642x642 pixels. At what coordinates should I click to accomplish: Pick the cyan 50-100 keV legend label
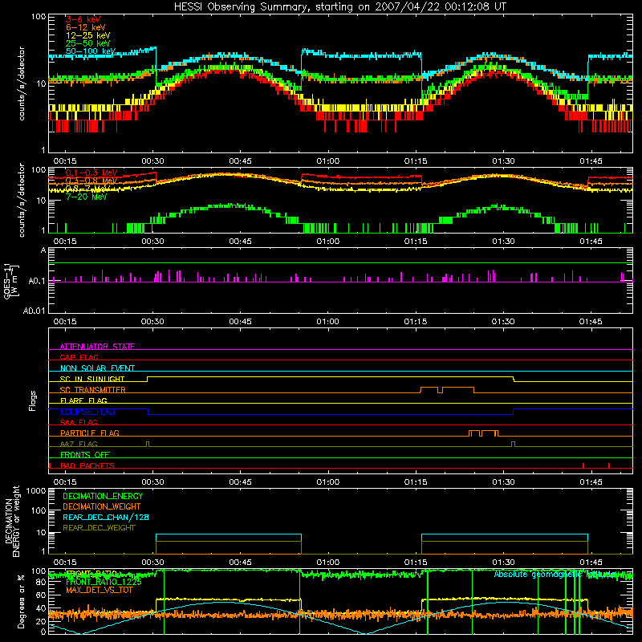91,51
